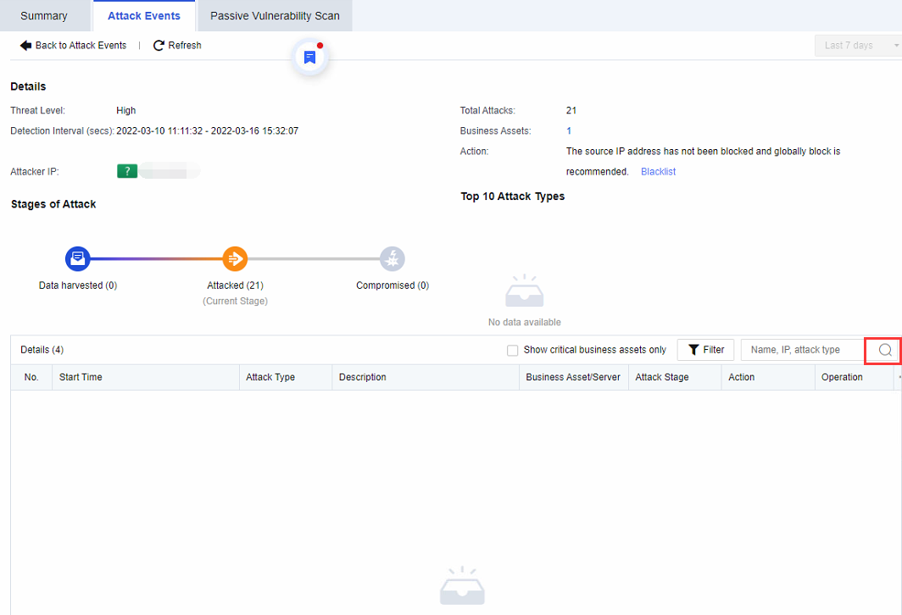Click the Name, IP, attack type search field
902x615 pixels.
coord(801,350)
